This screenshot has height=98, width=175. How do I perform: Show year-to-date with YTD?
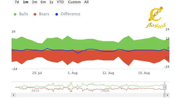point(60,2)
